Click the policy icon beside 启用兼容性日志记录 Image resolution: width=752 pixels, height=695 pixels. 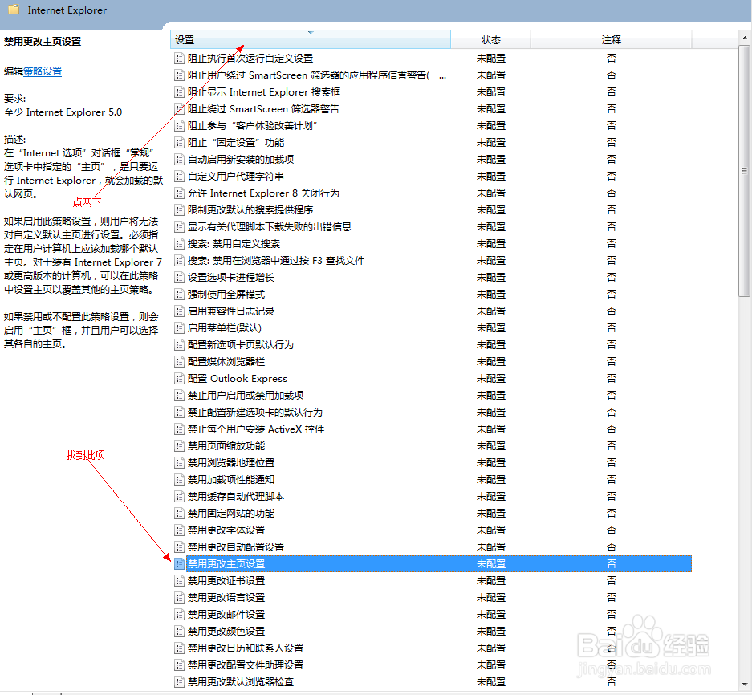pos(179,311)
